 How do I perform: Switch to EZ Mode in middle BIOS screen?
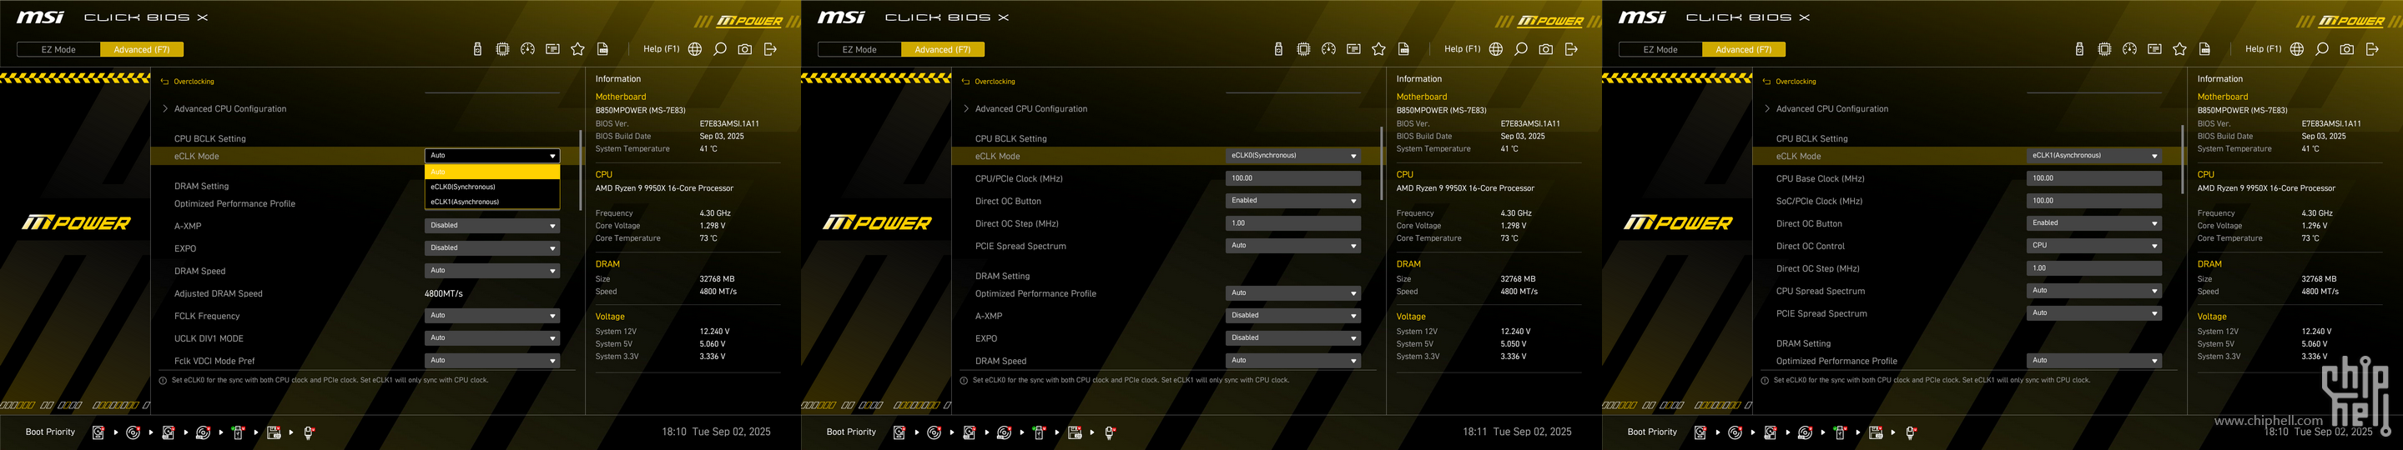pyautogui.click(x=859, y=49)
